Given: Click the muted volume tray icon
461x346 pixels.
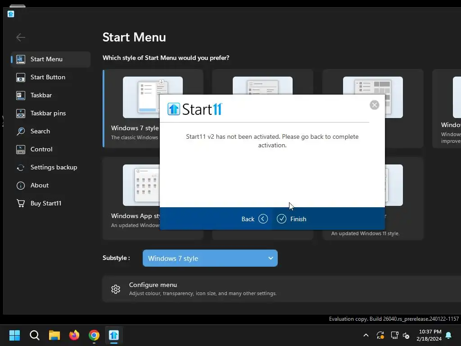Looking at the screenshot, I should (406, 335).
